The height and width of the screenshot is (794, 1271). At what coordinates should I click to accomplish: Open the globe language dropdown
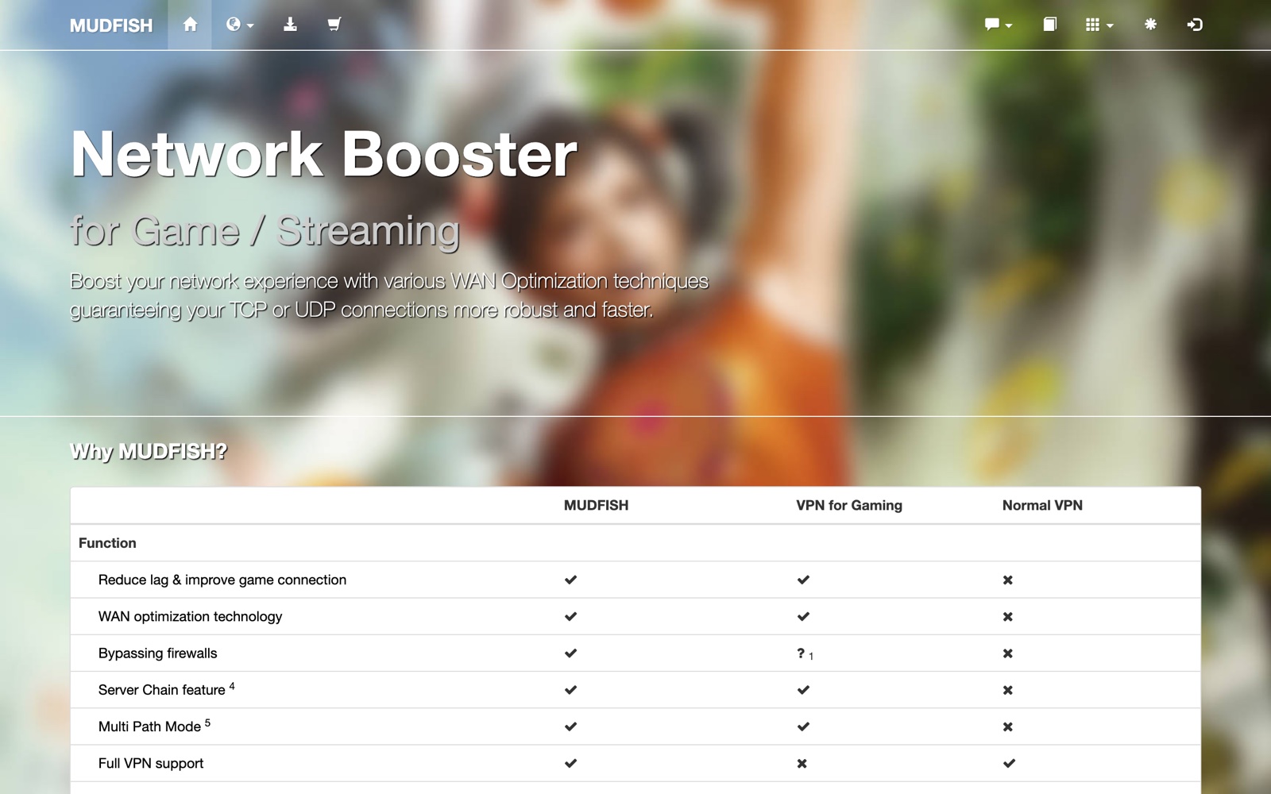(x=239, y=25)
